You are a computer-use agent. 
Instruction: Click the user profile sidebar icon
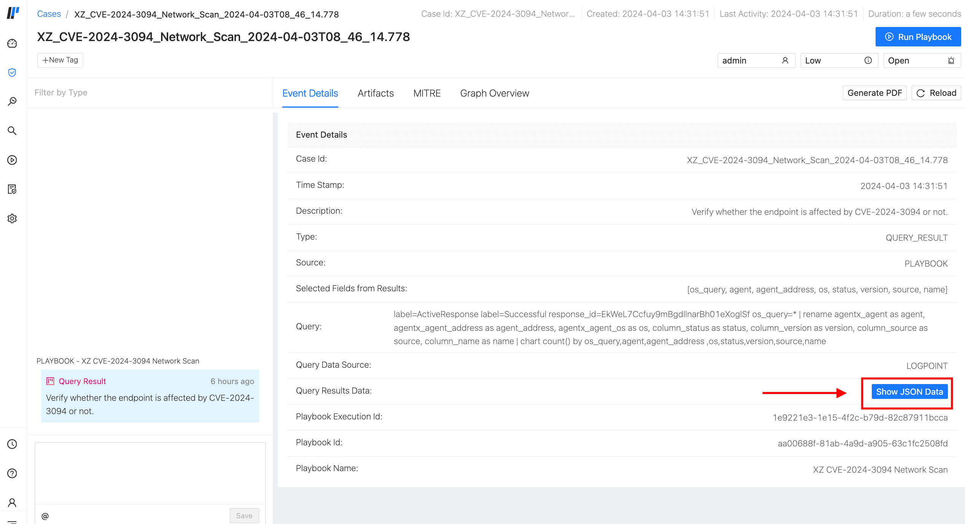pyautogui.click(x=12, y=503)
